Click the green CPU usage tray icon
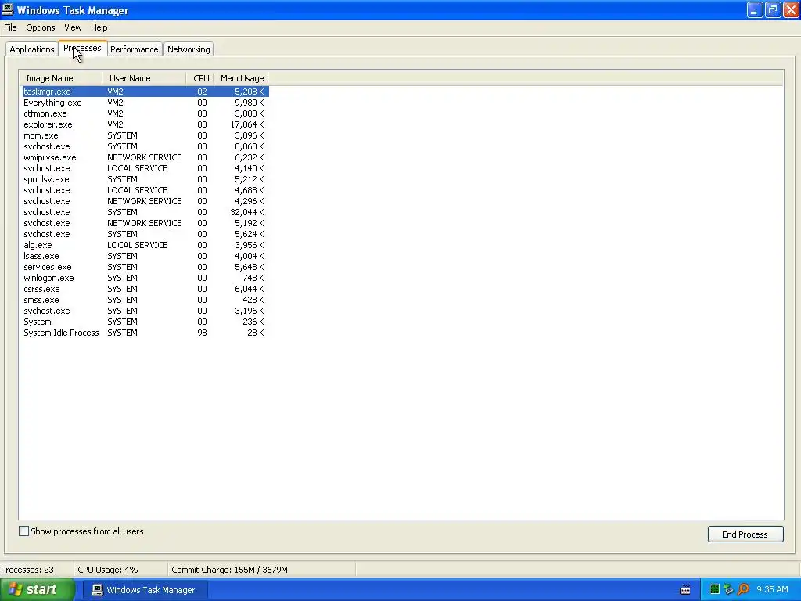 click(x=715, y=590)
